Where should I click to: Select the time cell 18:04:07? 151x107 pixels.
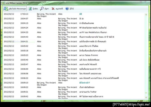click(x=24, y=18)
